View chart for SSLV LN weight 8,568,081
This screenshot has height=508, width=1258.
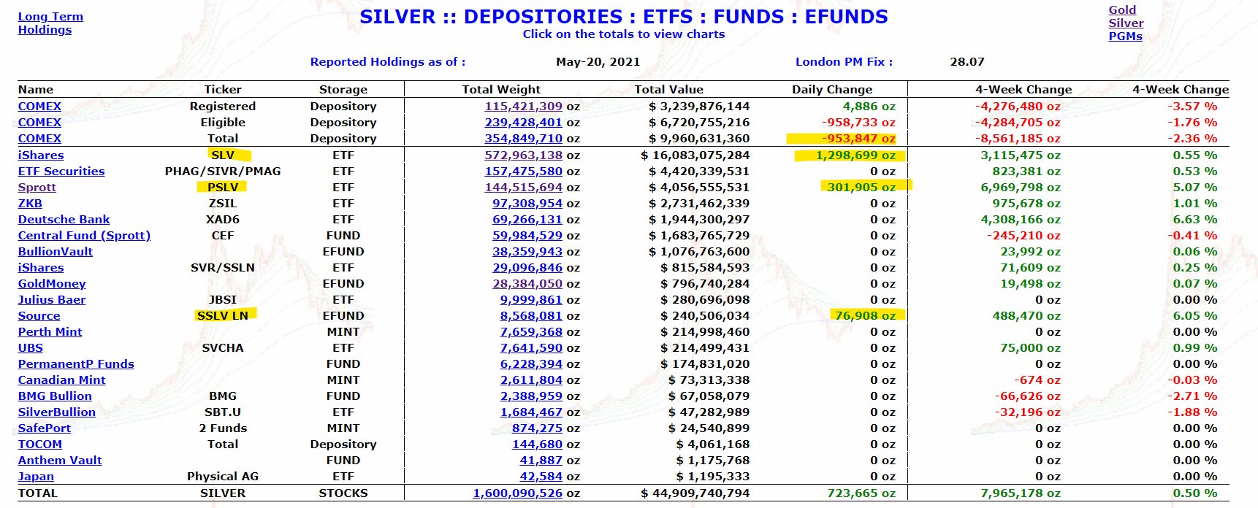(x=531, y=316)
